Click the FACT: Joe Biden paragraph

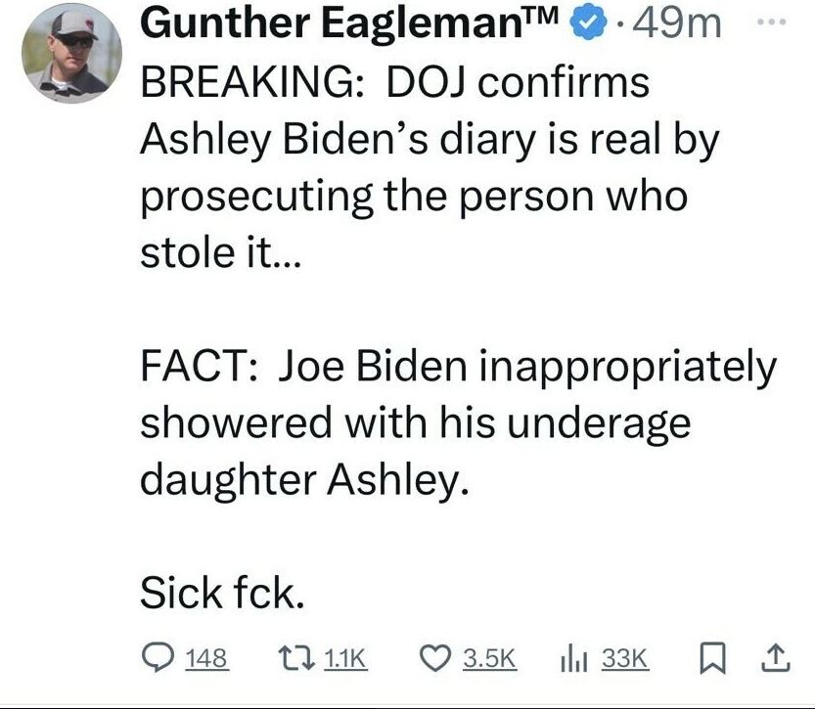459,422
